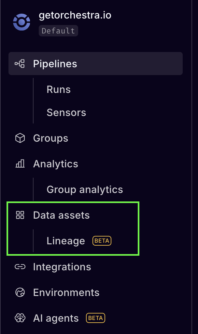Open the Runs page
The image size is (198, 334).
coord(59,89)
